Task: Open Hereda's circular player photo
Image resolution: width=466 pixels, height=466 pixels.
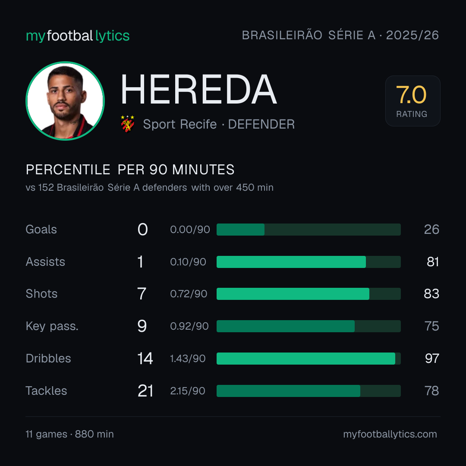Action: click(x=65, y=101)
